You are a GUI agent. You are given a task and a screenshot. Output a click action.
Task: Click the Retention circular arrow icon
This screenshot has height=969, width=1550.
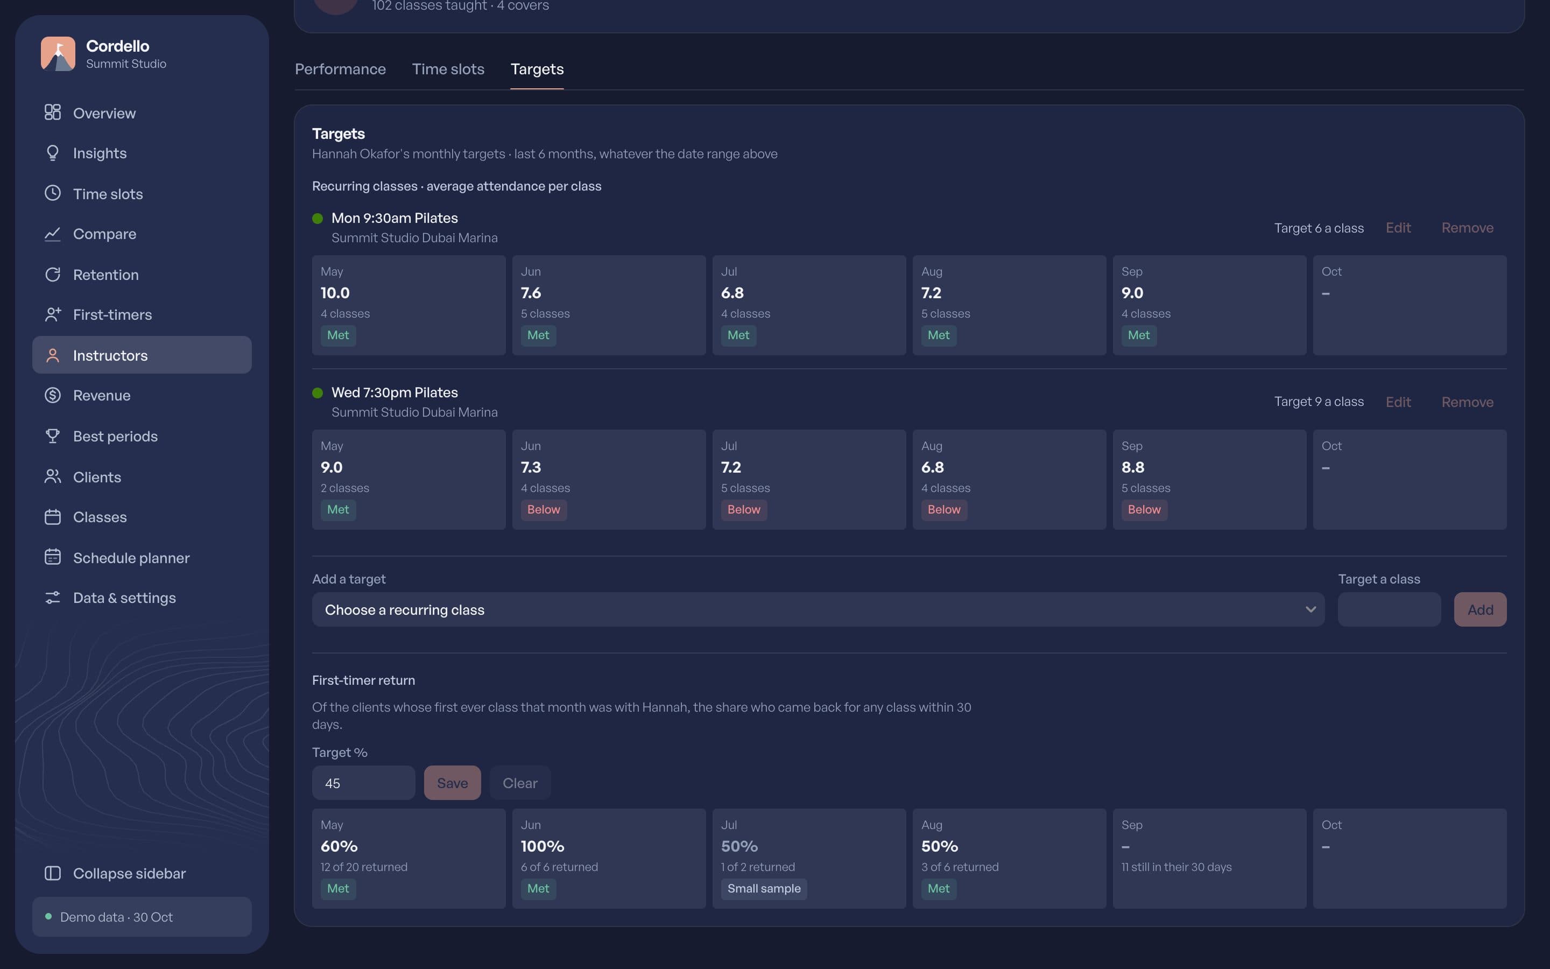(53, 275)
